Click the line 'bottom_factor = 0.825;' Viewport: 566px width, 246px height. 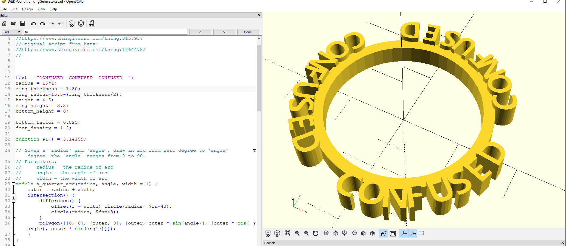click(x=48, y=122)
